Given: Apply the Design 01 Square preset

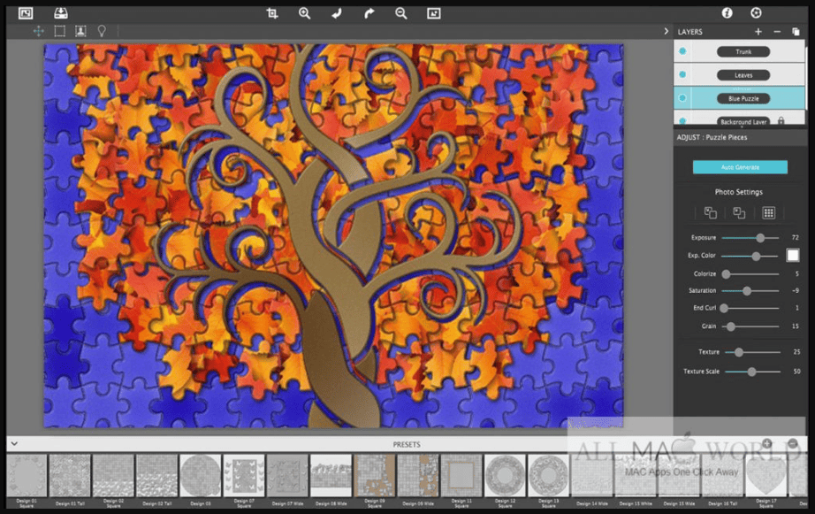Looking at the screenshot, I should 27,475.
